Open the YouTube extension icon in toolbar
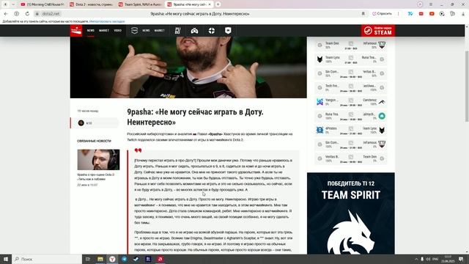Image resolution: width=469 pixels, height=264 pixels. [x=432, y=14]
